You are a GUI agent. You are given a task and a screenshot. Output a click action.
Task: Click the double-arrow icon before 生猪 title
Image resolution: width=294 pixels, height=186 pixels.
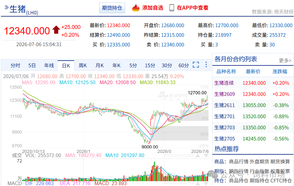(7, 7)
